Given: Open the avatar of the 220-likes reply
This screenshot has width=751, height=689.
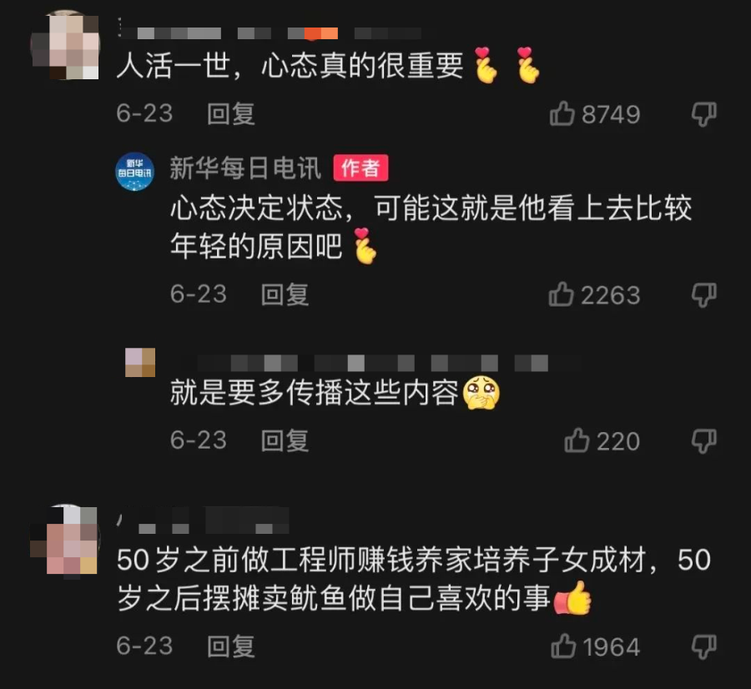Looking at the screenshot, I should [140, 363].
